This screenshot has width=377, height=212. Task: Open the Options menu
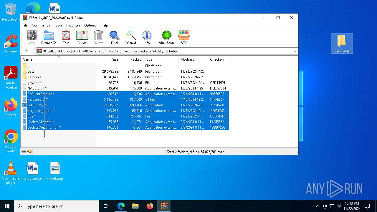click(90, 25)
